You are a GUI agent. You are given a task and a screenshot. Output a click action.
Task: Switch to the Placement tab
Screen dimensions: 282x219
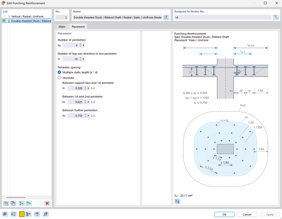coord(78,27)
